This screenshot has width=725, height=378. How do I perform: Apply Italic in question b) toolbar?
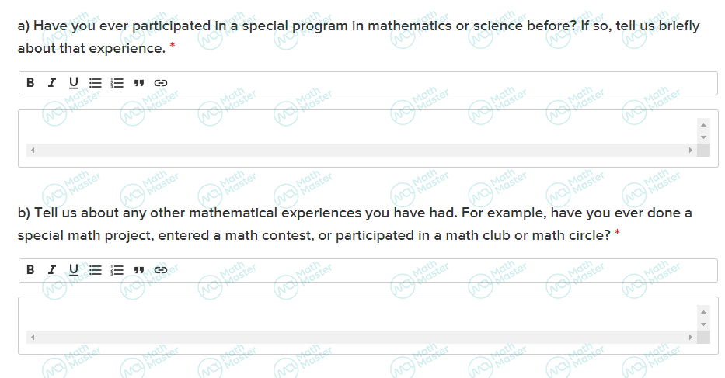[x=52, y=269]
